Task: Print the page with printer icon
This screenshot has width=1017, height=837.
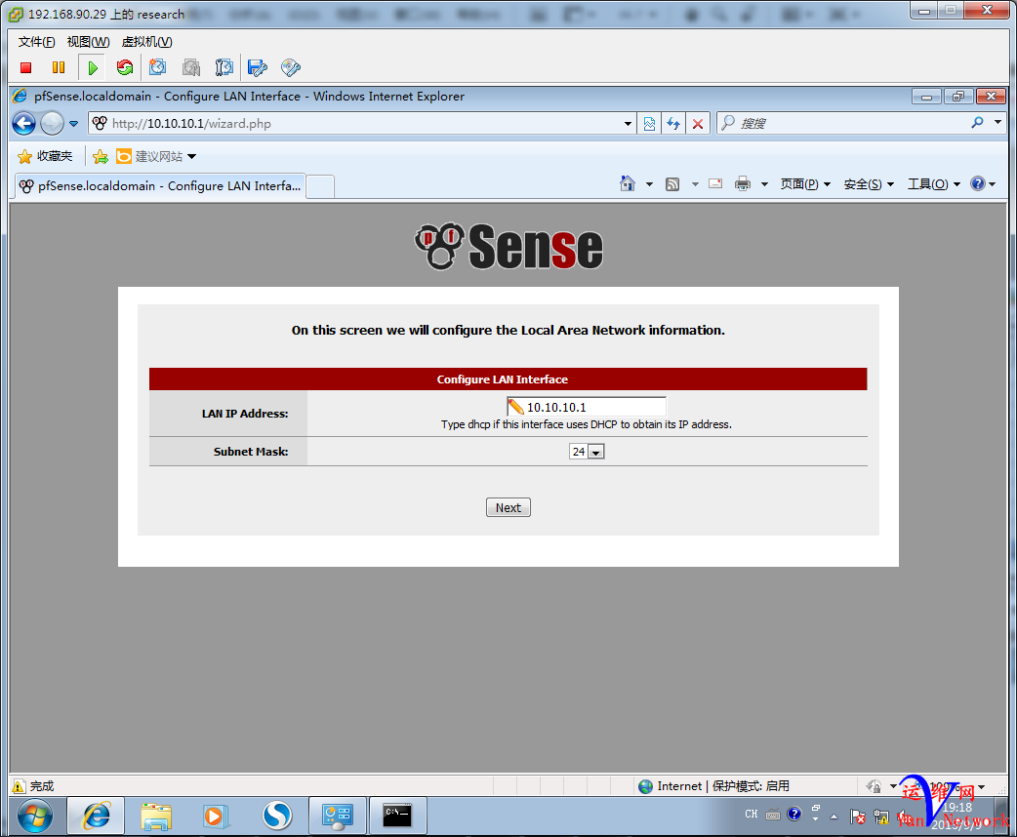Action: [743, 184]
